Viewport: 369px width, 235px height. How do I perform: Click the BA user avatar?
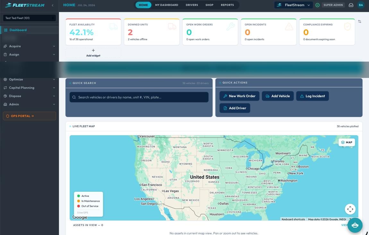pyautogui.click(x=361, y=5)
